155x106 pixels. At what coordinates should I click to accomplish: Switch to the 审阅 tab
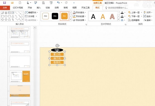[66, 8]
